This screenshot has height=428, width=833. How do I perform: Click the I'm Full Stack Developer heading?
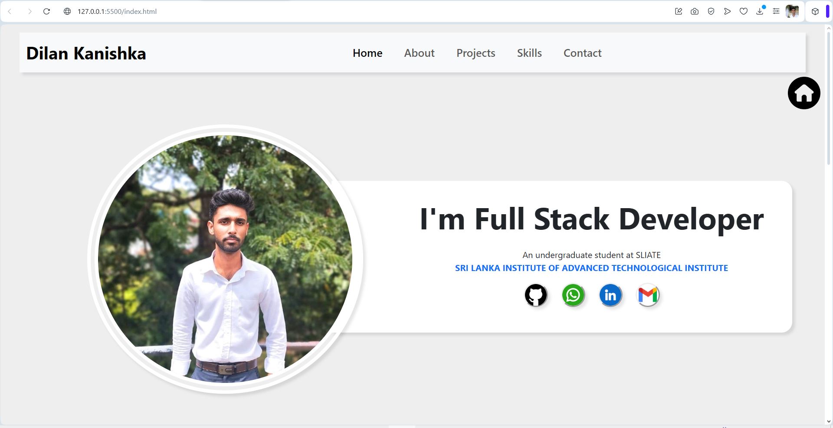(x=591, y=219)
